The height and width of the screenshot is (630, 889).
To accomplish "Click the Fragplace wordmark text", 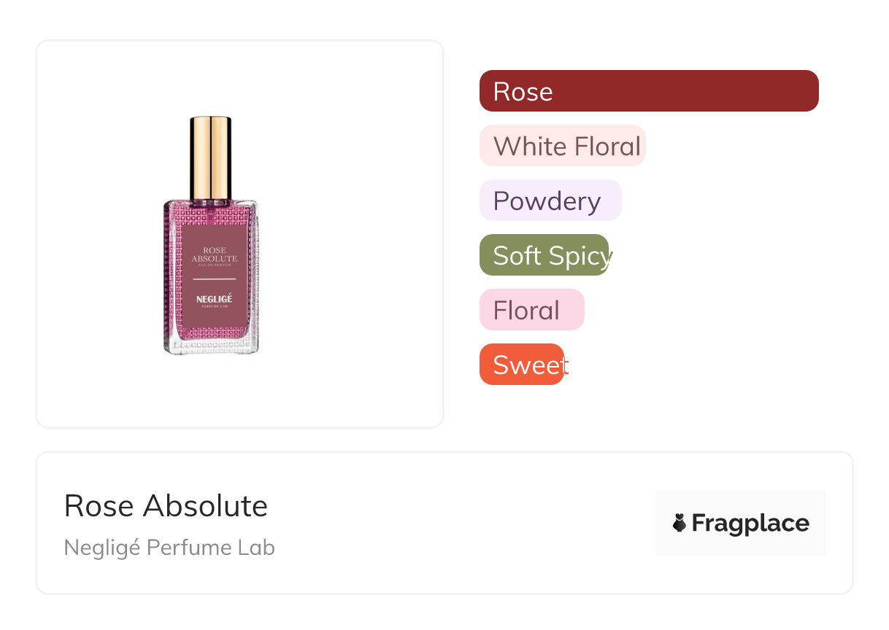I will [x=750, y=523].
